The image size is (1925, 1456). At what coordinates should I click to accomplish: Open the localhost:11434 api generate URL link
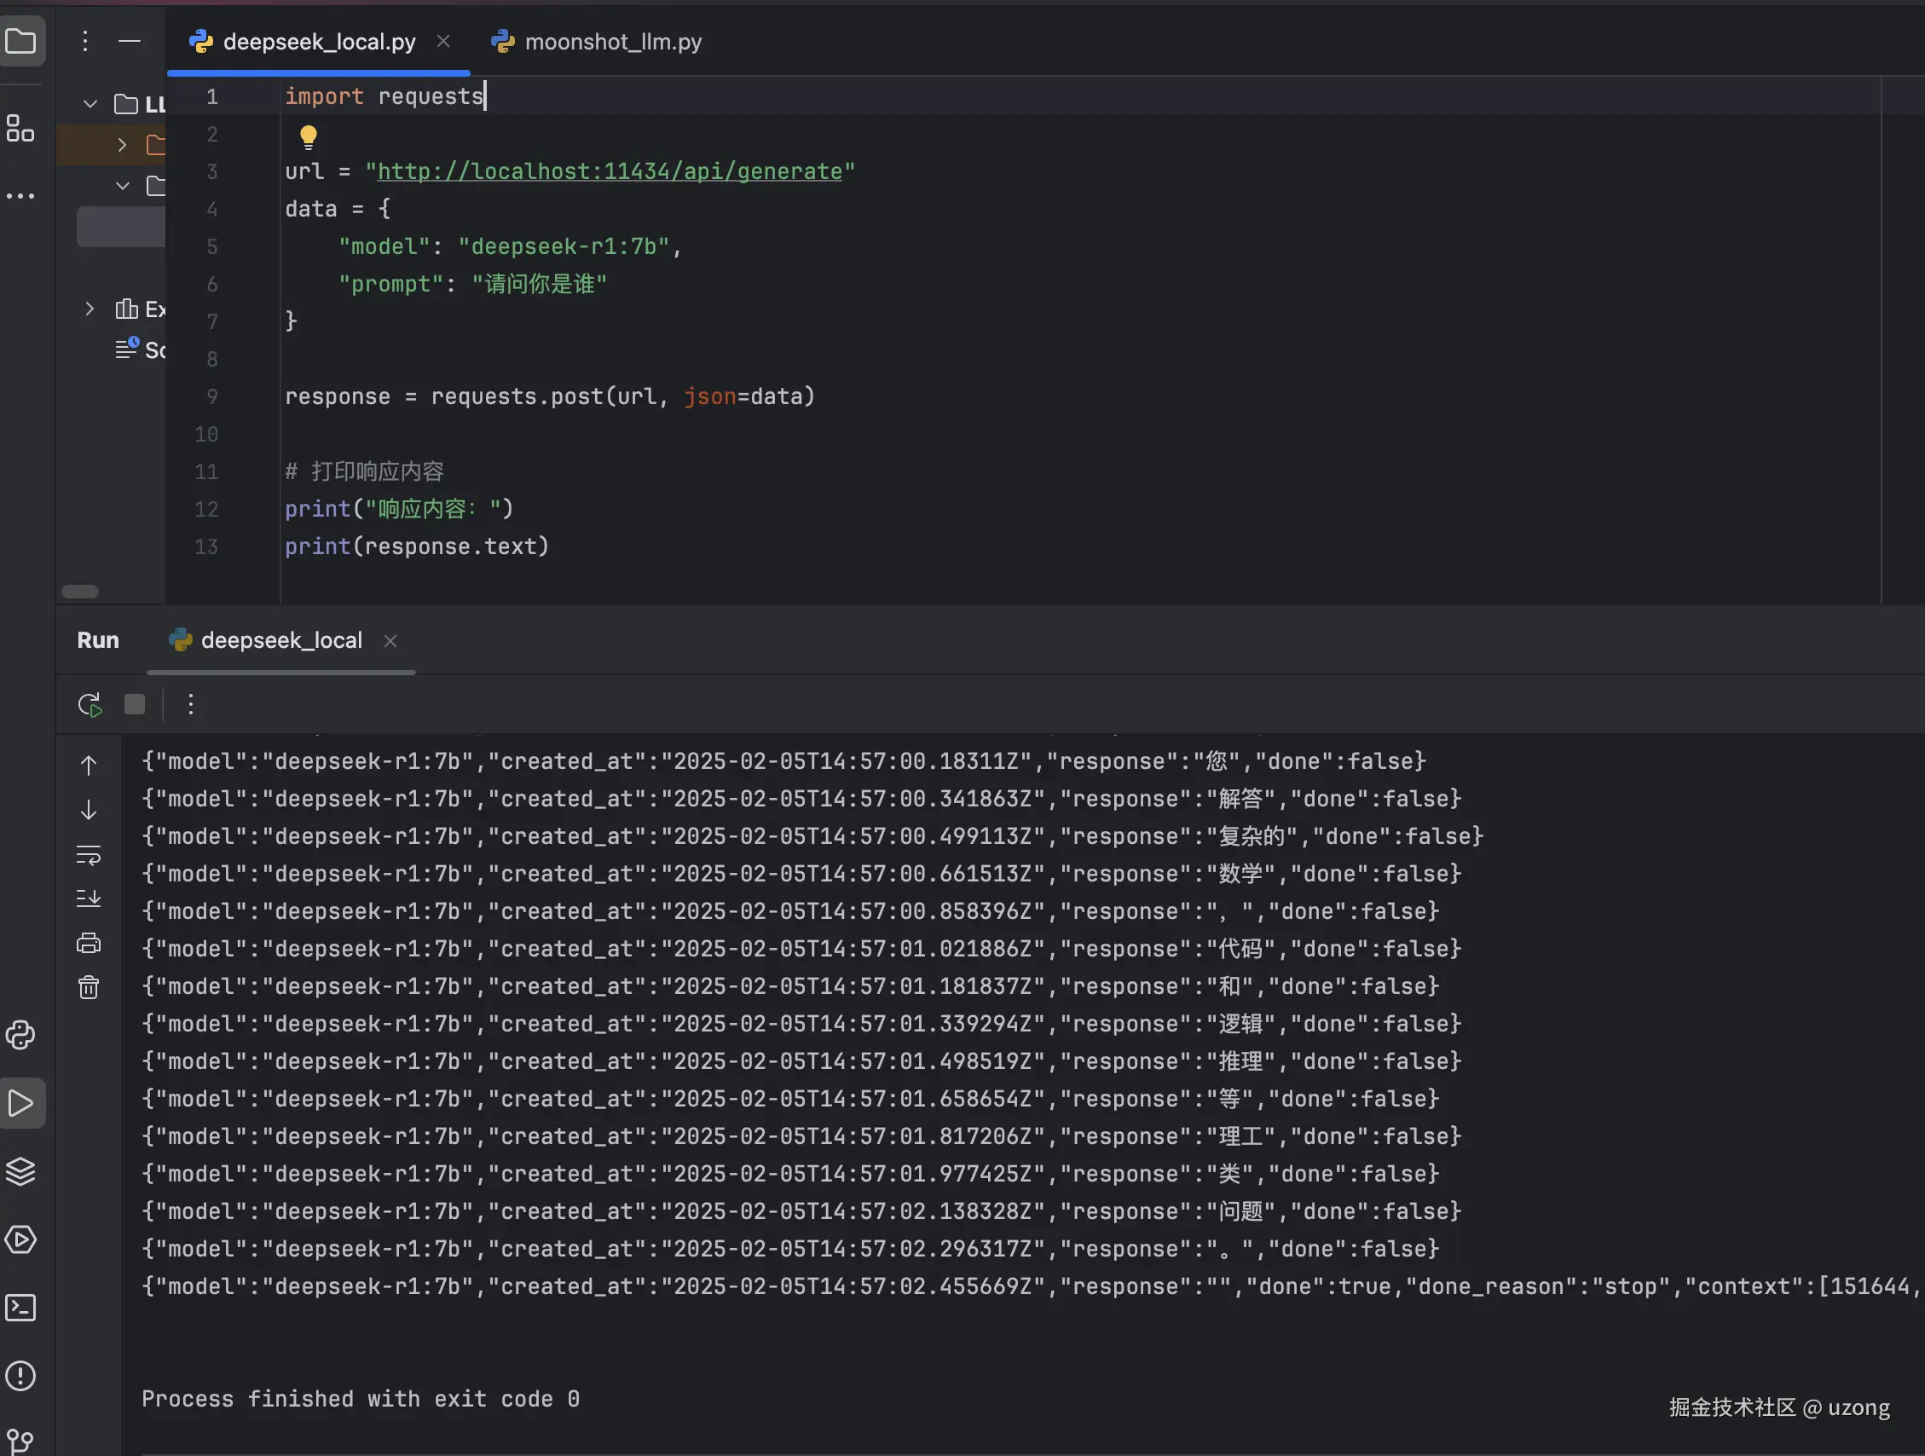(610, 171)
